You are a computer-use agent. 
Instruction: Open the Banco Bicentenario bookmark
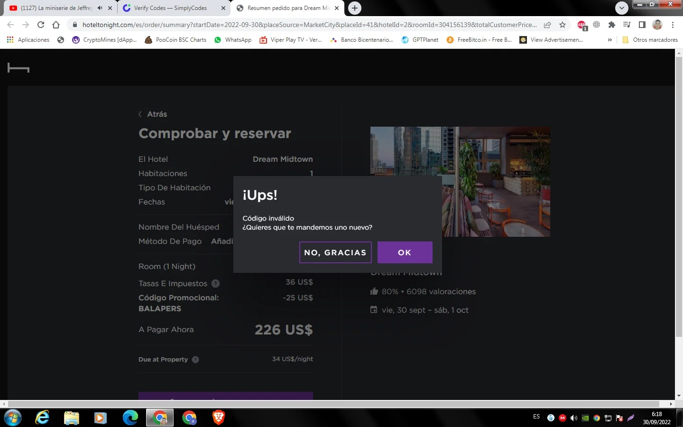361,40
